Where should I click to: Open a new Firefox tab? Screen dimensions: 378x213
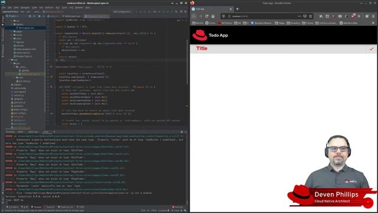237,9
